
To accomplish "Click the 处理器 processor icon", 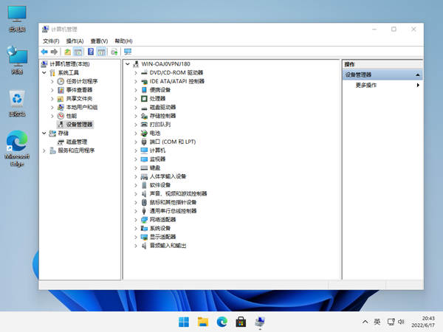I will click(x=144, y=98).
